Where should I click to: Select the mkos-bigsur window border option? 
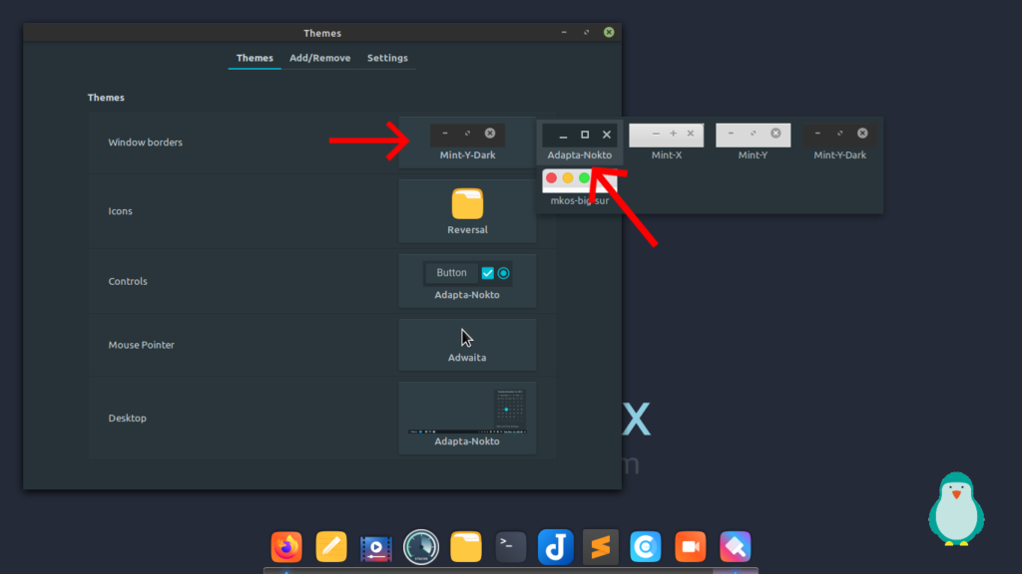580,188
